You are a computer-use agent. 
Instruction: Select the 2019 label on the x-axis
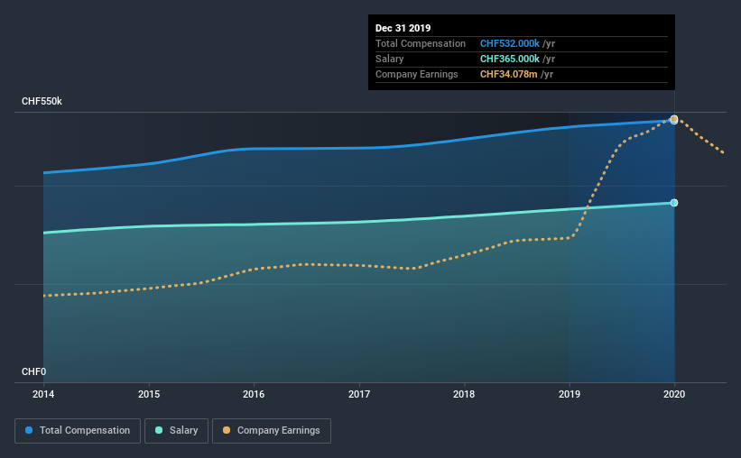coord(570,394)
